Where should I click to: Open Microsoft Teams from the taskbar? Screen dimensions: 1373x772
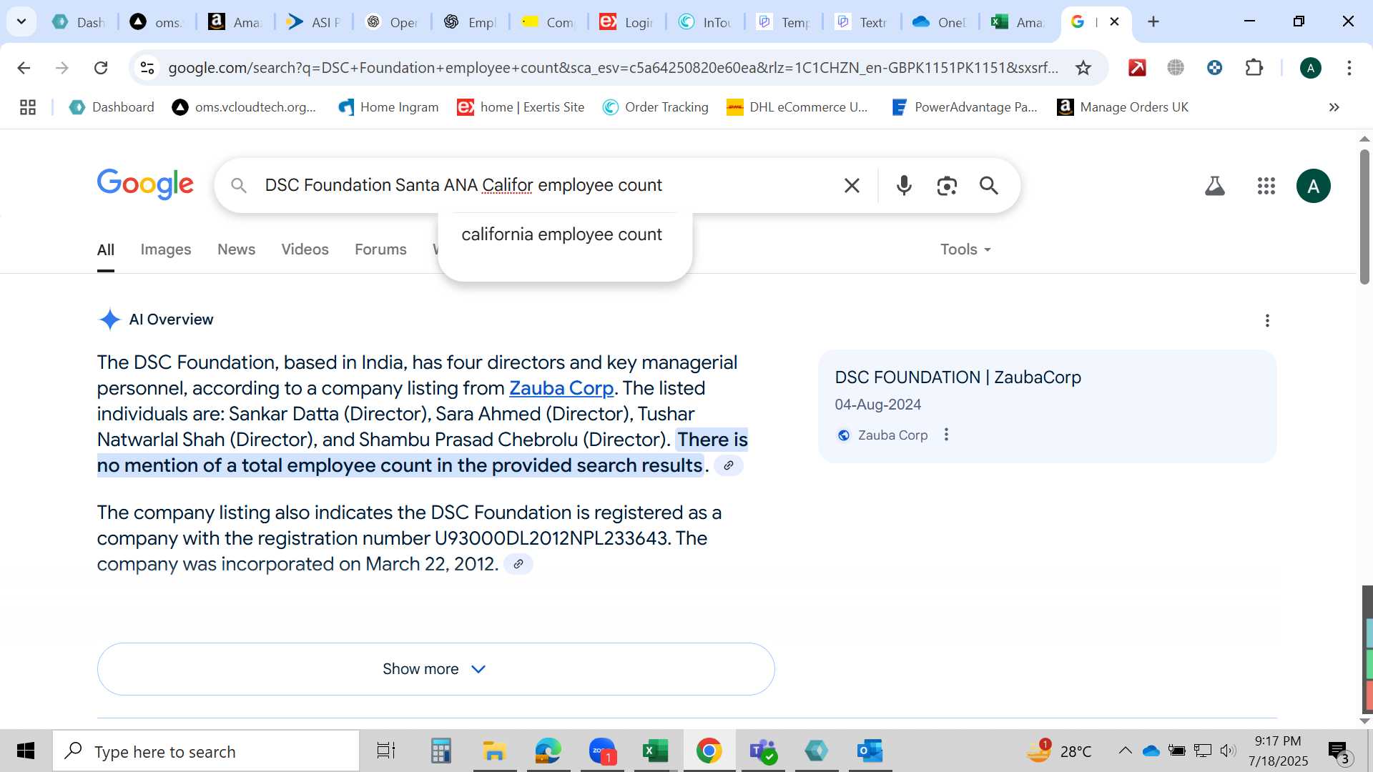point(763,751)
